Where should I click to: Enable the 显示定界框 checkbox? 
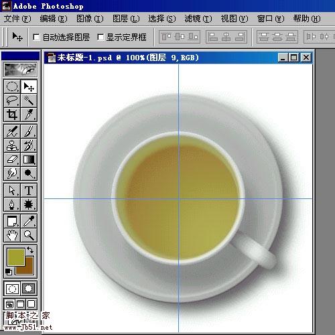100,37
